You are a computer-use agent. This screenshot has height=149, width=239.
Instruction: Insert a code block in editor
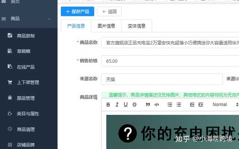click(157, 105)
